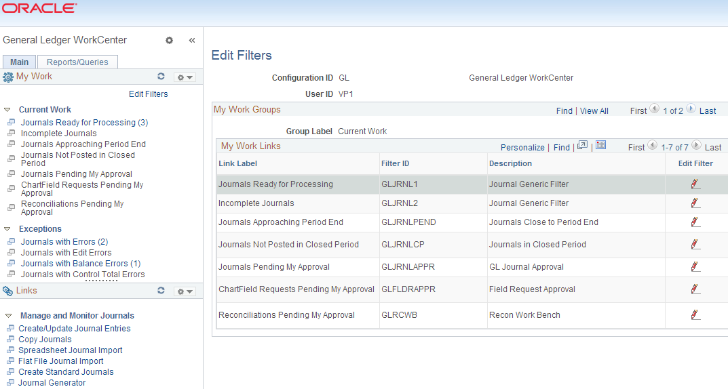Open Create/Update Journal Entries link
728x389 pixels.
(74, 328)
